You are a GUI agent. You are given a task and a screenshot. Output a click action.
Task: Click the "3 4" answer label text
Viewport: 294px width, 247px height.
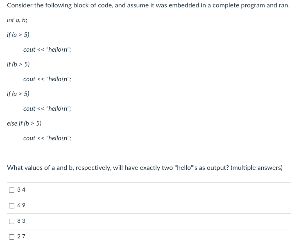click(x=21, y=190)
